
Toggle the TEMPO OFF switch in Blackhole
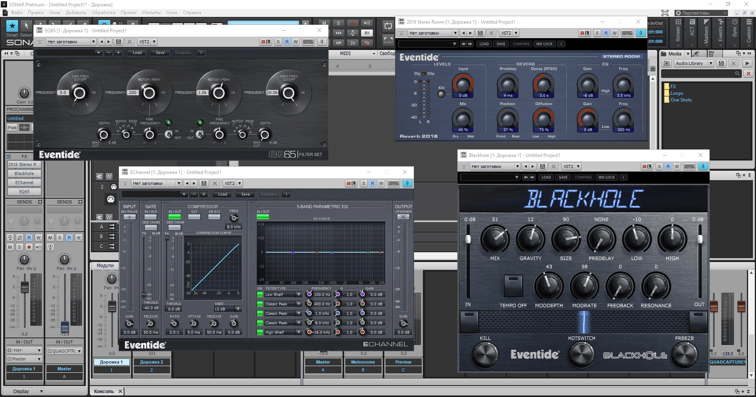513,286
